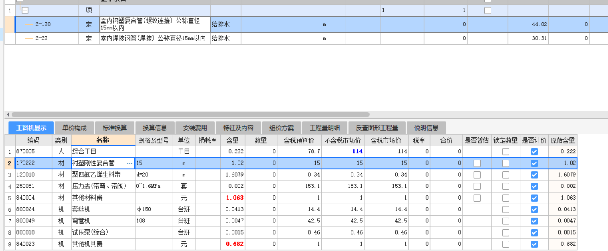This screenshot has width=608, height=251.
Task: Click the 含量 column header
Action: [232, 140]
